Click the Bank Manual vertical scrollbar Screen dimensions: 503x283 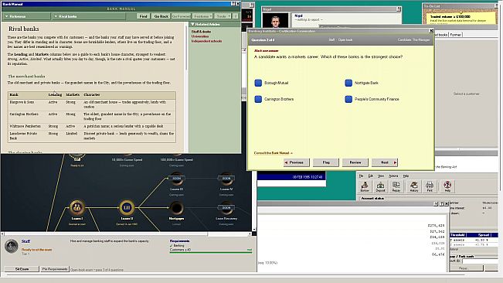(186, 87)
